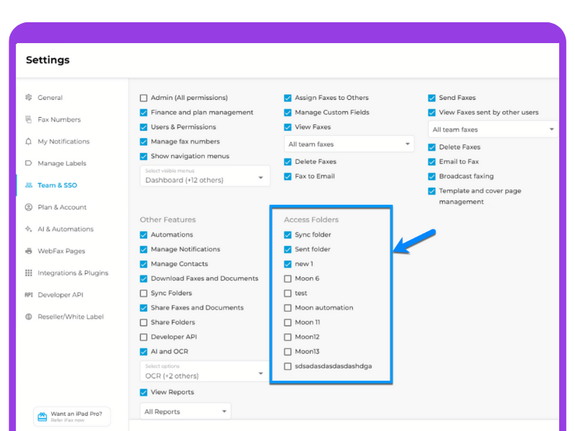The height and width of the screenshot is (431, 575).
Task: Click the General settings gear icon
Action: tap(29, 98)
